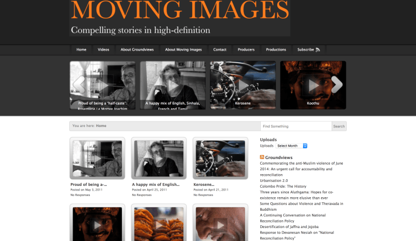Click the Uploads sidebar heading
416x241 pixels.
click(268, 140)
